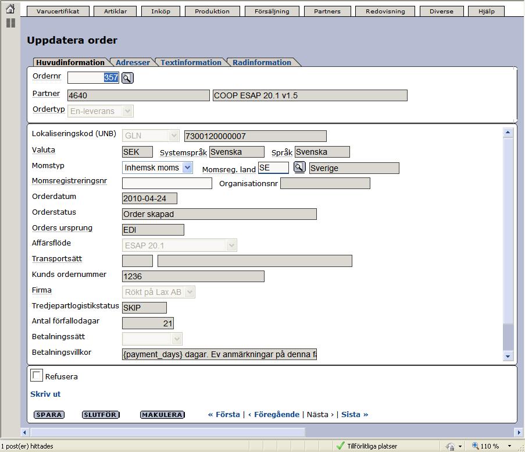Click the green checkmark Tillförlitliga platser icon
This screenshot has height=452, width=525.
tap(340, 446)
